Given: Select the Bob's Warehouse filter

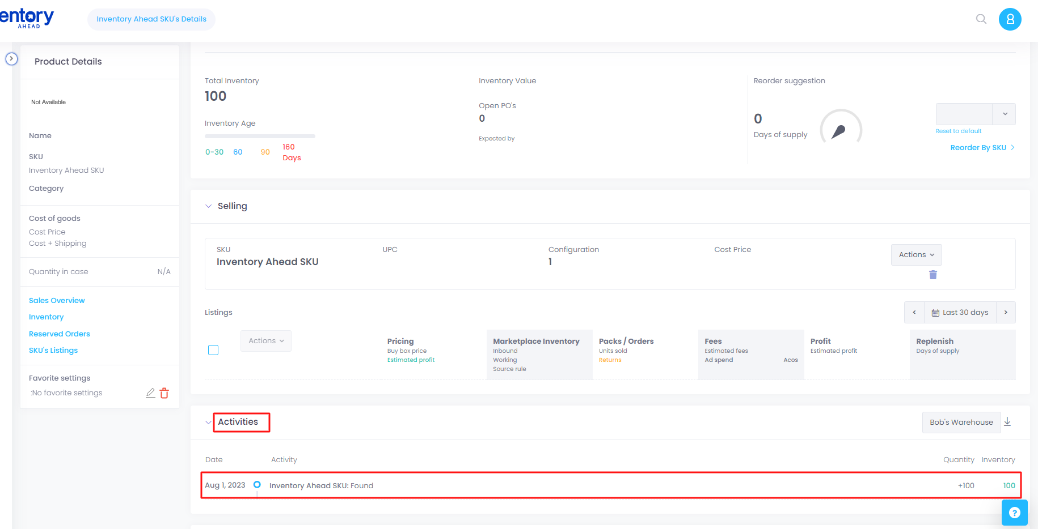Looking at the screenshot, I should [x=961, y=423].
